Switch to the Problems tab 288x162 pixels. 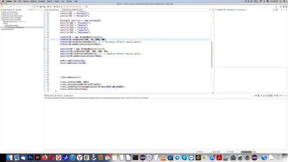point(59,96)
